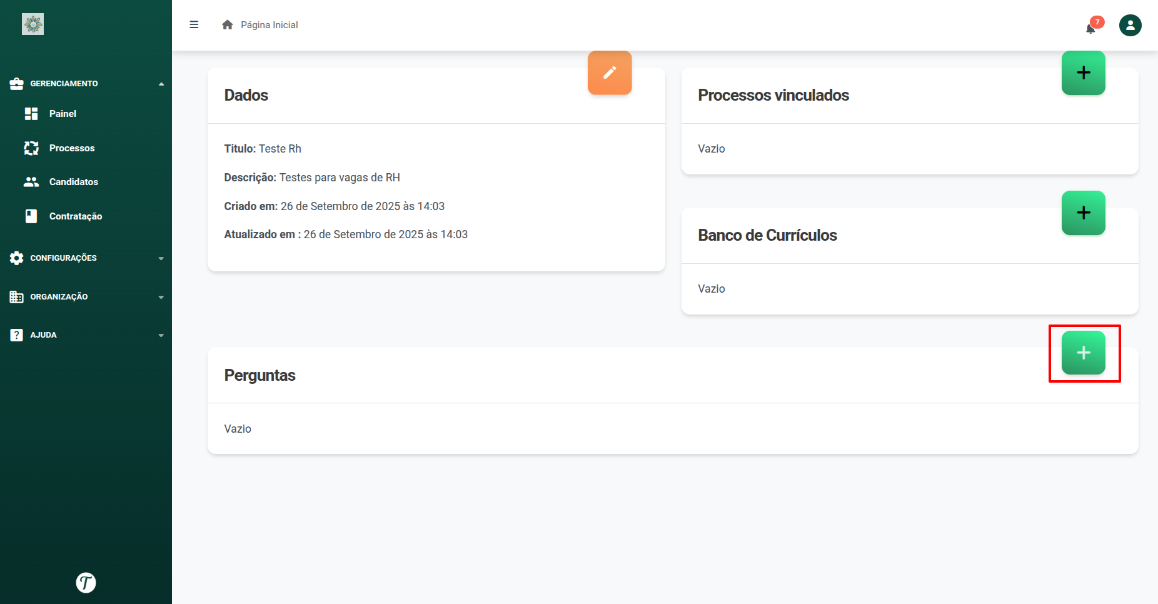Open the user profile avatar
Image resolution: width=1158 pixels, height=604 pixels.
(x=1130, y=26)
